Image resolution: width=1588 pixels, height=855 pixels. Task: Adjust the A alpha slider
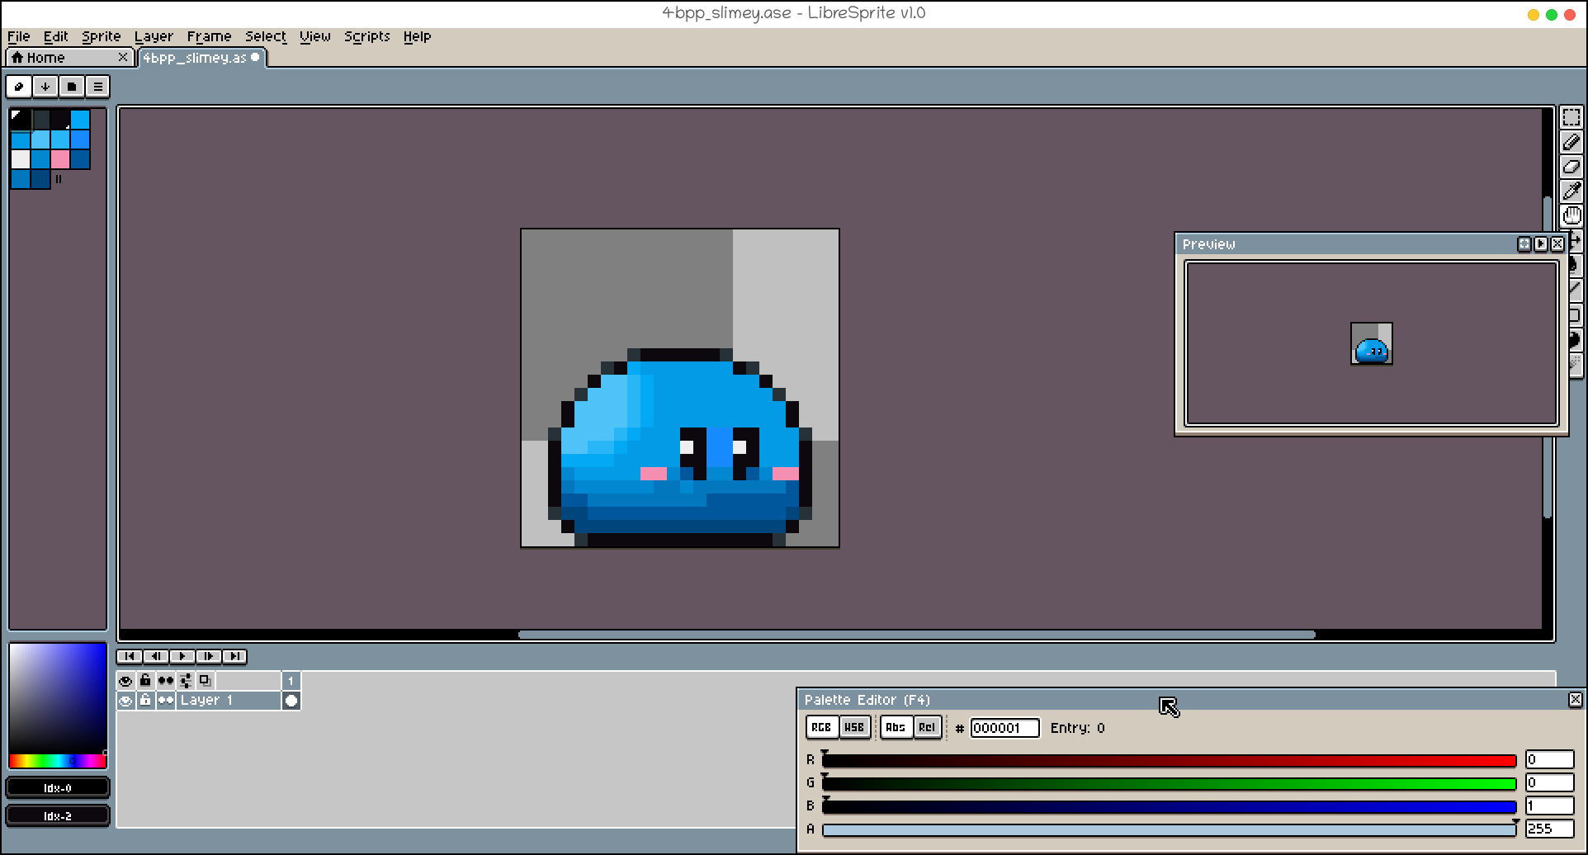tap(1170, 829)
